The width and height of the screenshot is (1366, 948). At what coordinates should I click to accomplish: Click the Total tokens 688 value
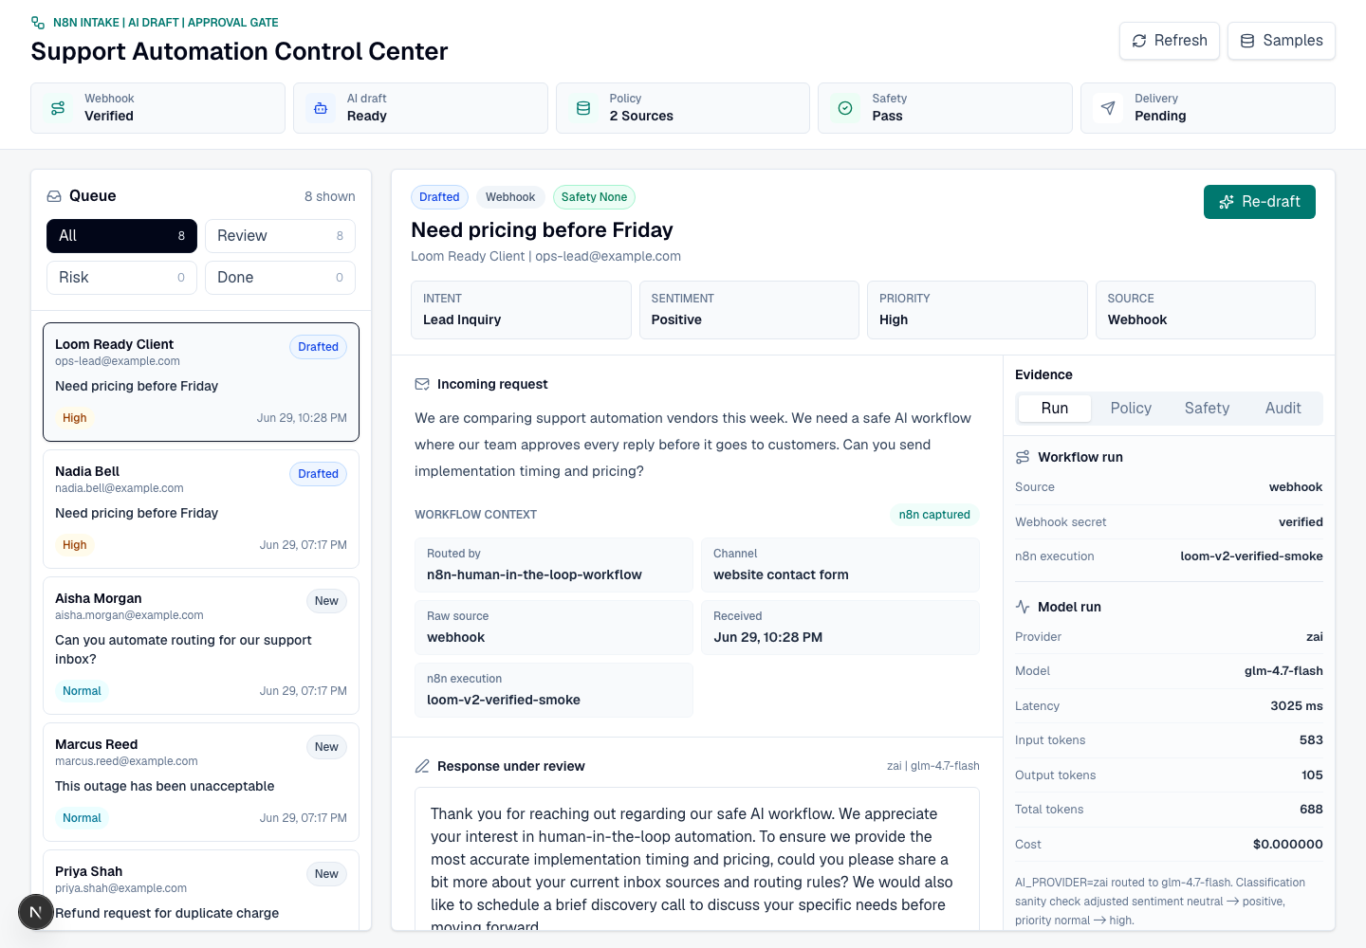pyautogui.click(x=1311, y=810)
